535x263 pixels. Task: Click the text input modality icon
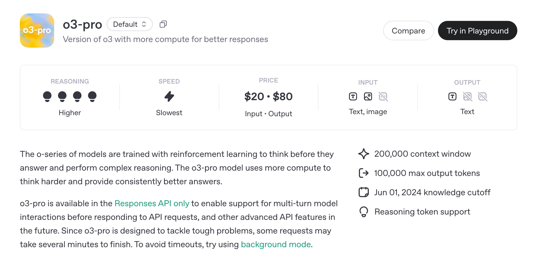[353, 96]
